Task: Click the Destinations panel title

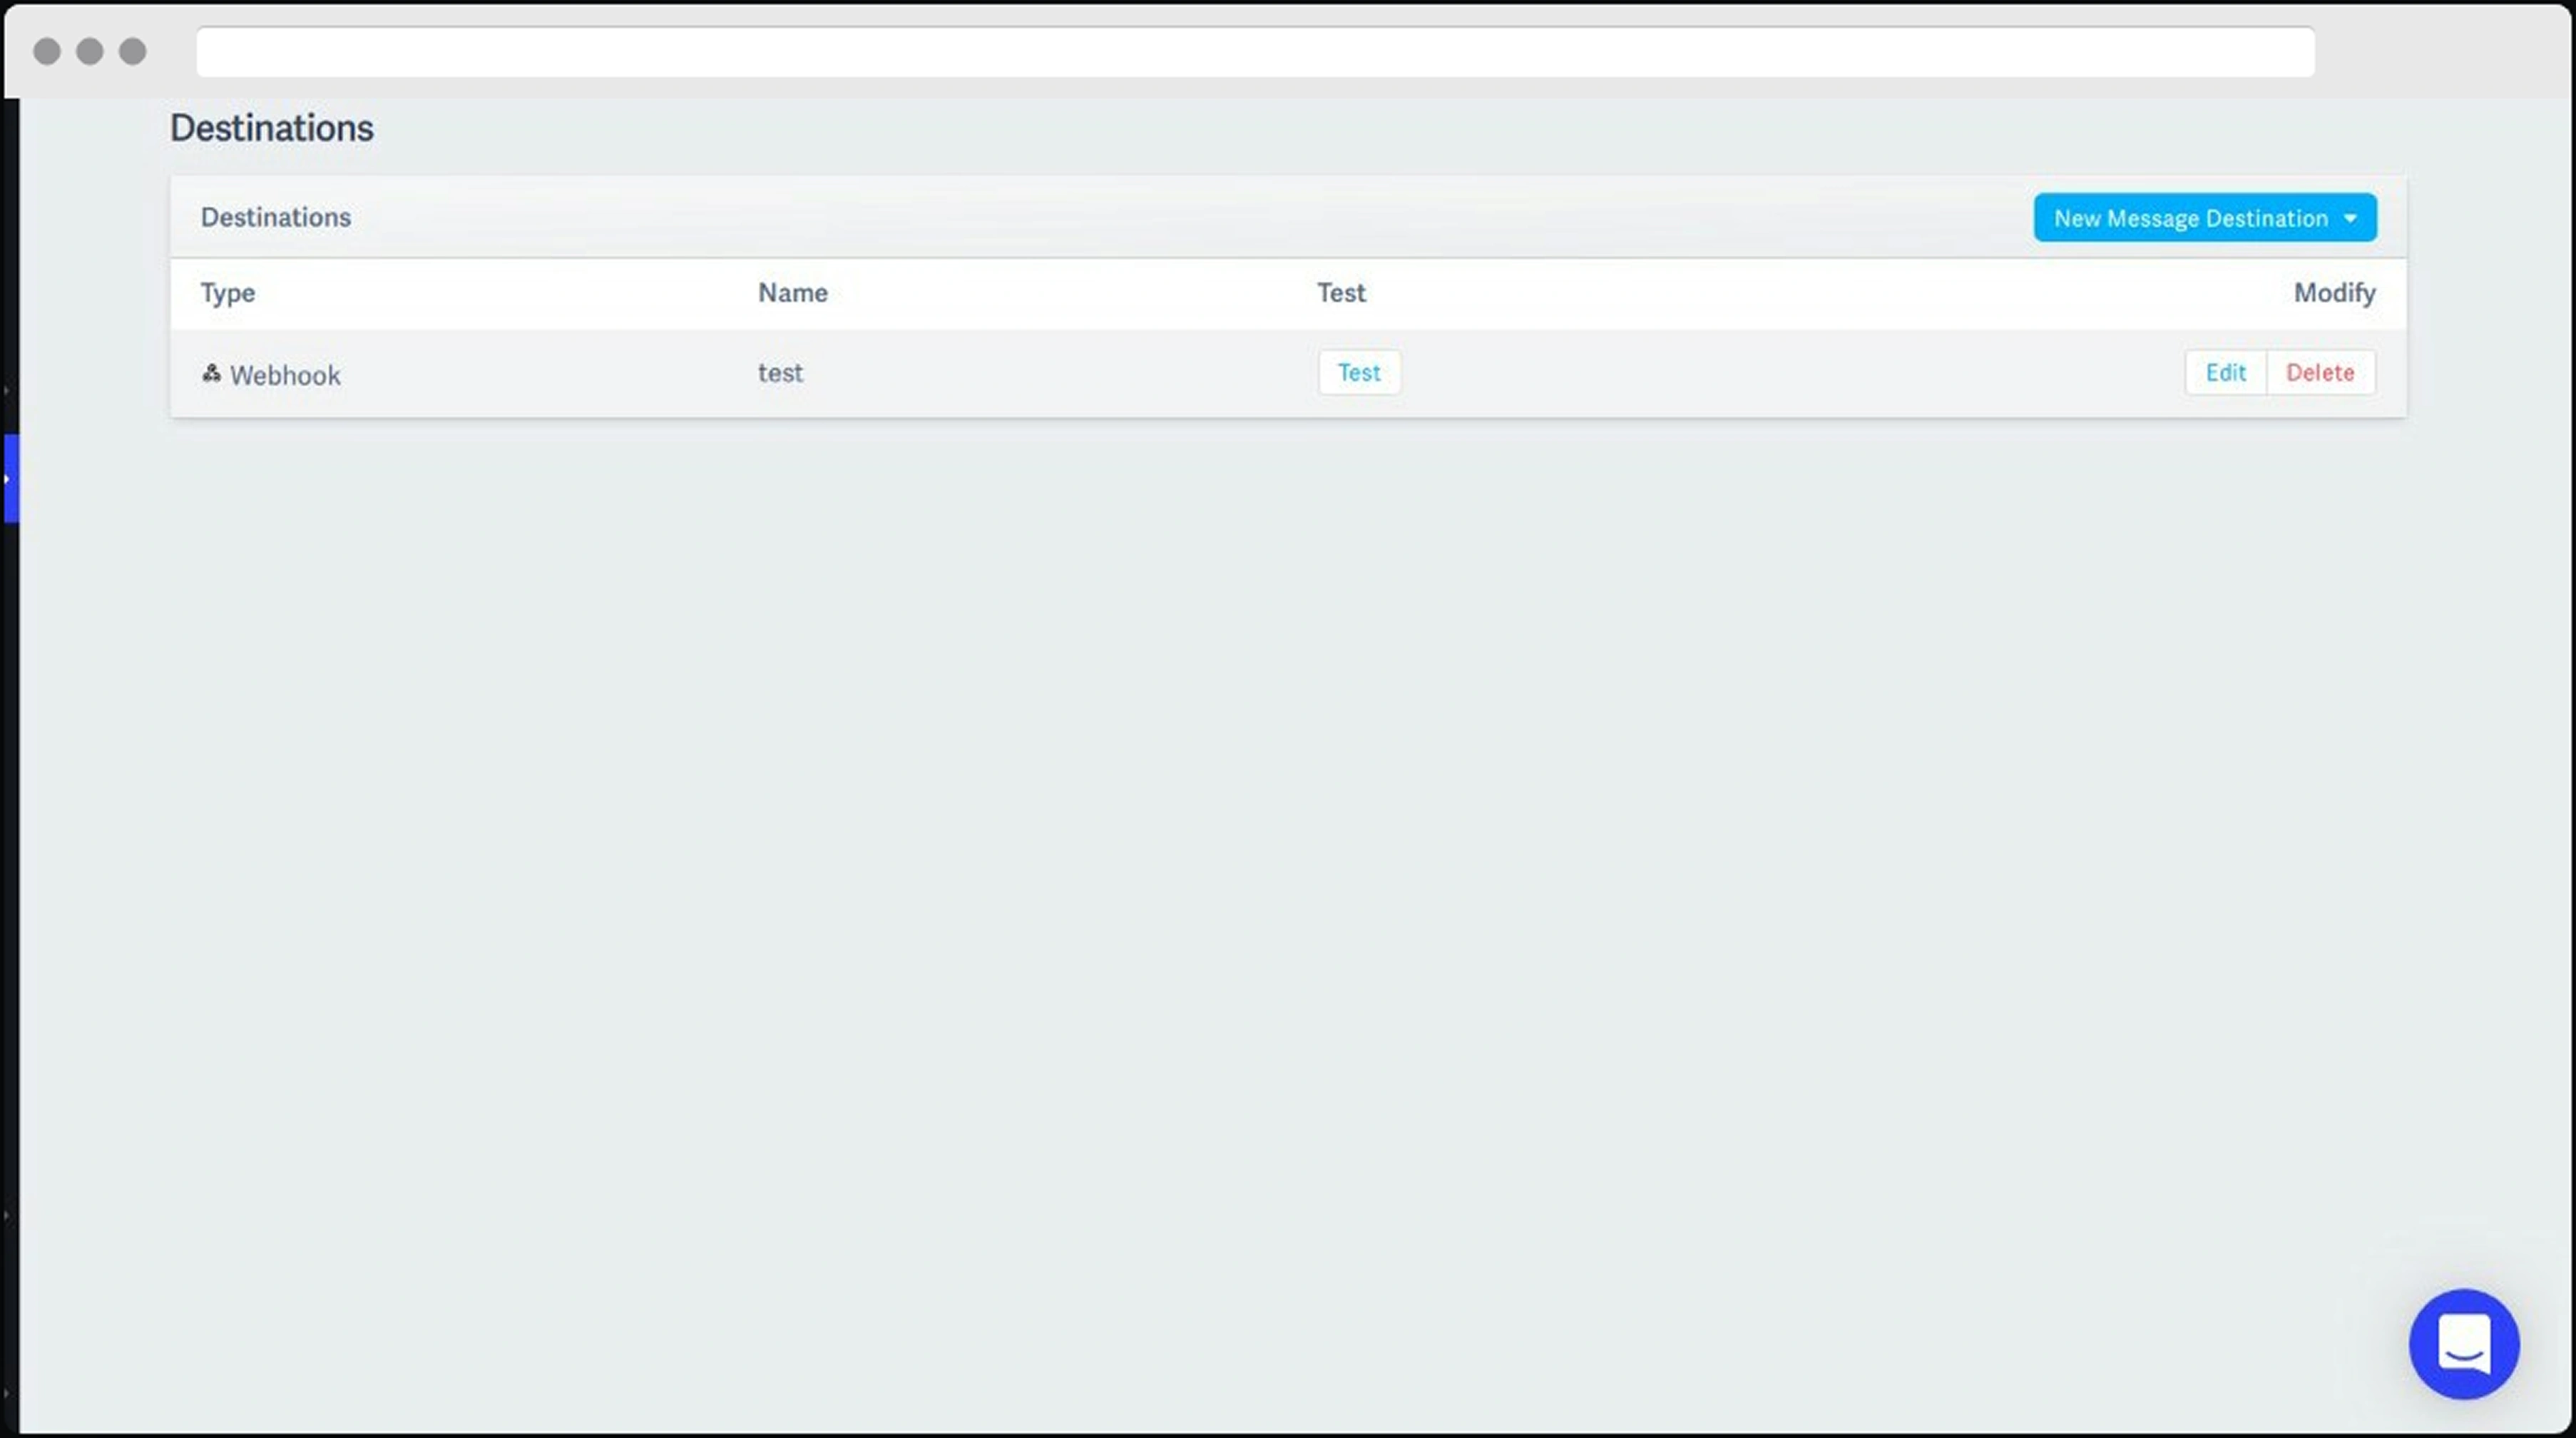Action: pyautogui.click(x=275, y=217)
